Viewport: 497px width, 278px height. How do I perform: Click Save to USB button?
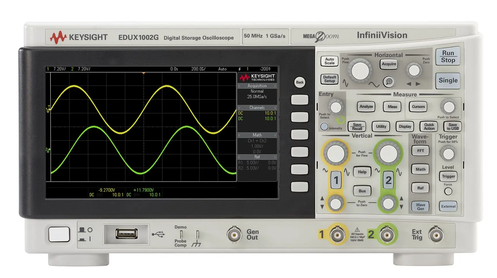click(453, 126)
